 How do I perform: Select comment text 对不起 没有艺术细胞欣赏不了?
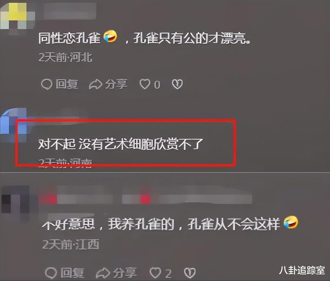[x=120, y=144]
